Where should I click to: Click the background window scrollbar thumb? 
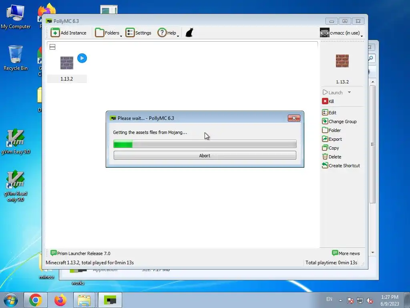point(373,144)
